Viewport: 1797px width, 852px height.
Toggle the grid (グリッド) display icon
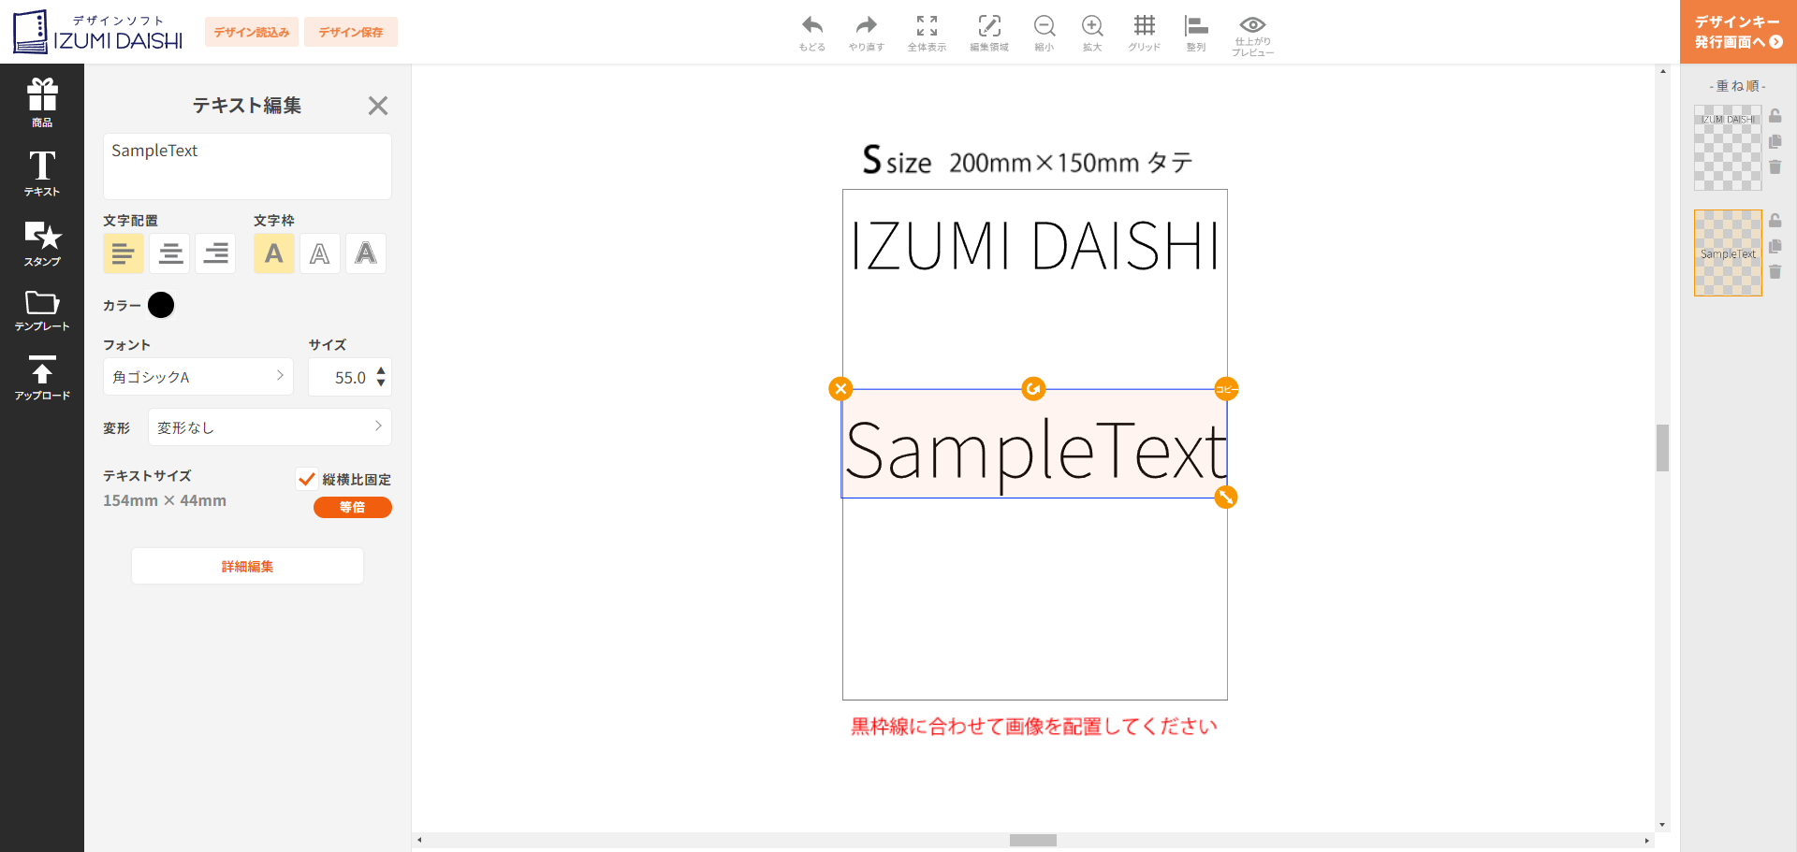click(1144, 26)
